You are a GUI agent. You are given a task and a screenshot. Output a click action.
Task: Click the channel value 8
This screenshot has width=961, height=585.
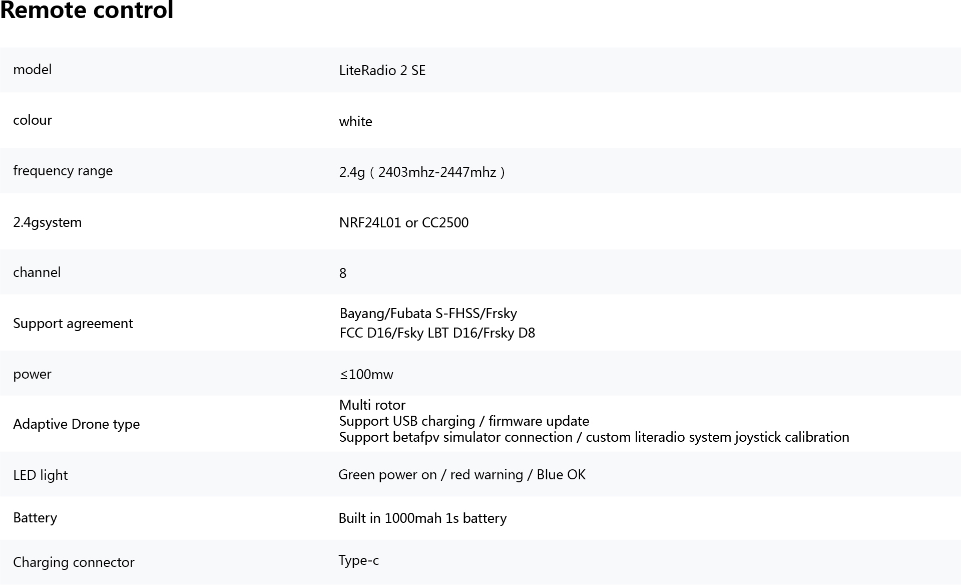pyautogui.click(x=343, y=273)
